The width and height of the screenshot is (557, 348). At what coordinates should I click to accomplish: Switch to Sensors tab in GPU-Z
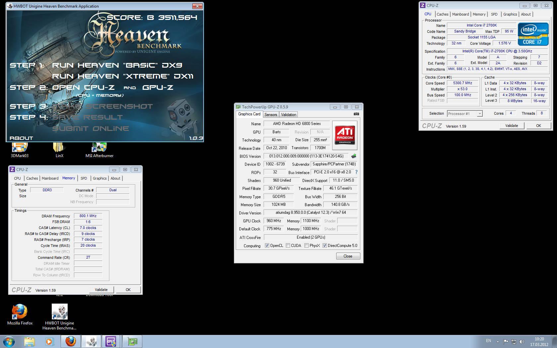271,115
